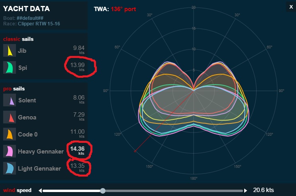Decrease wind speed with left arrow
This screenshot has height=196, width=296.
click(40, 190)
